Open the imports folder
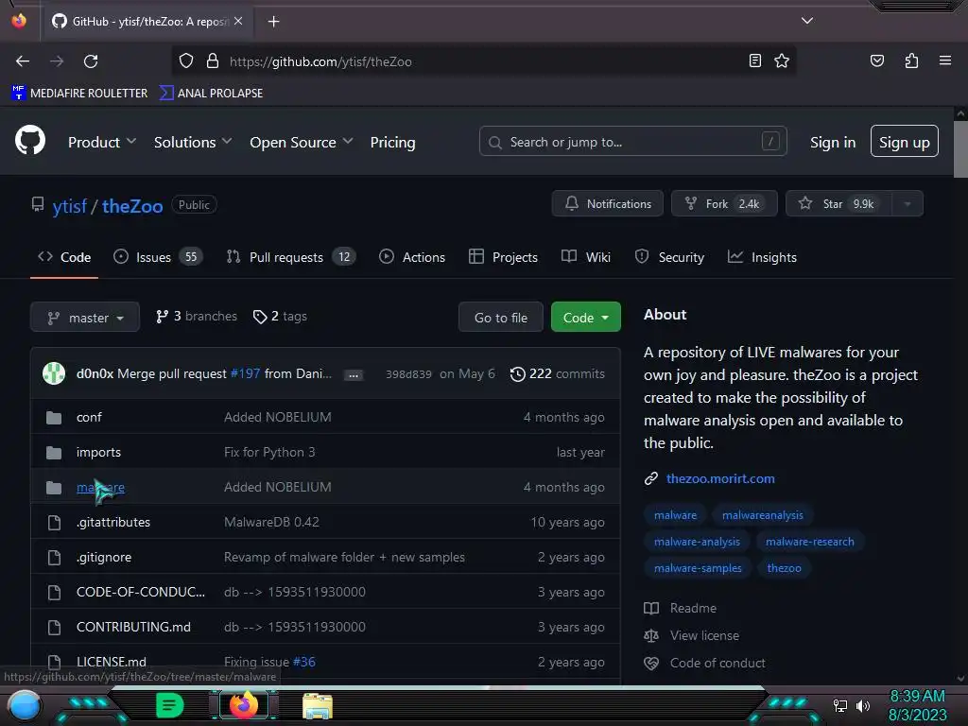The width and height of the screenshot is (968, 726). [98, 453]
